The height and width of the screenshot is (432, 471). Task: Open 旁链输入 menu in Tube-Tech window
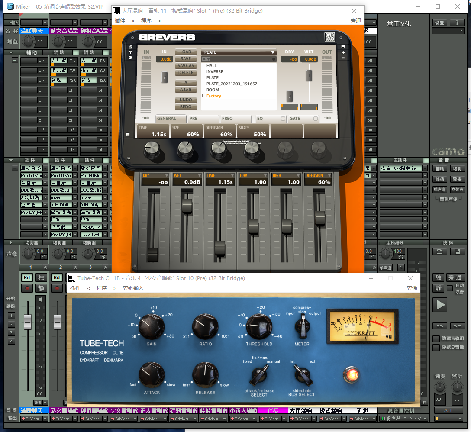tap(133, 288)
